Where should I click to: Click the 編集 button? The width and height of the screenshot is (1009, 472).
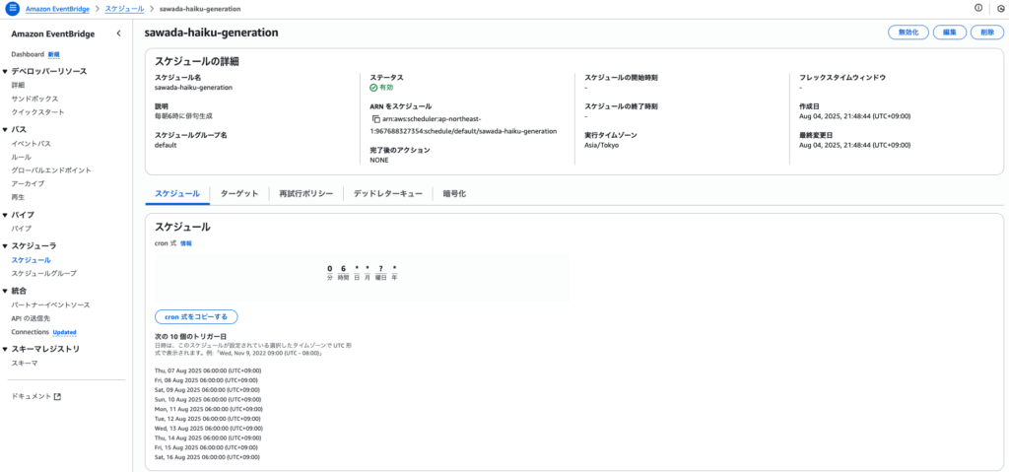point(950,33)
